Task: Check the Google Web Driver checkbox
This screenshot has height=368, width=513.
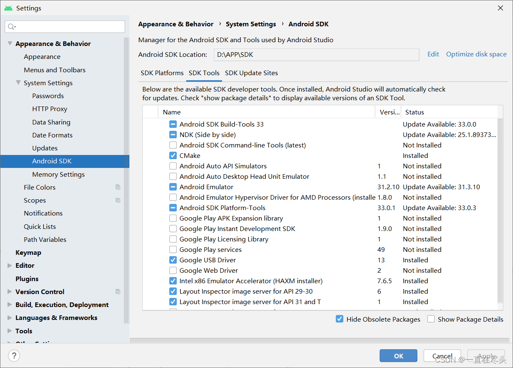Action: click(173, 270)
